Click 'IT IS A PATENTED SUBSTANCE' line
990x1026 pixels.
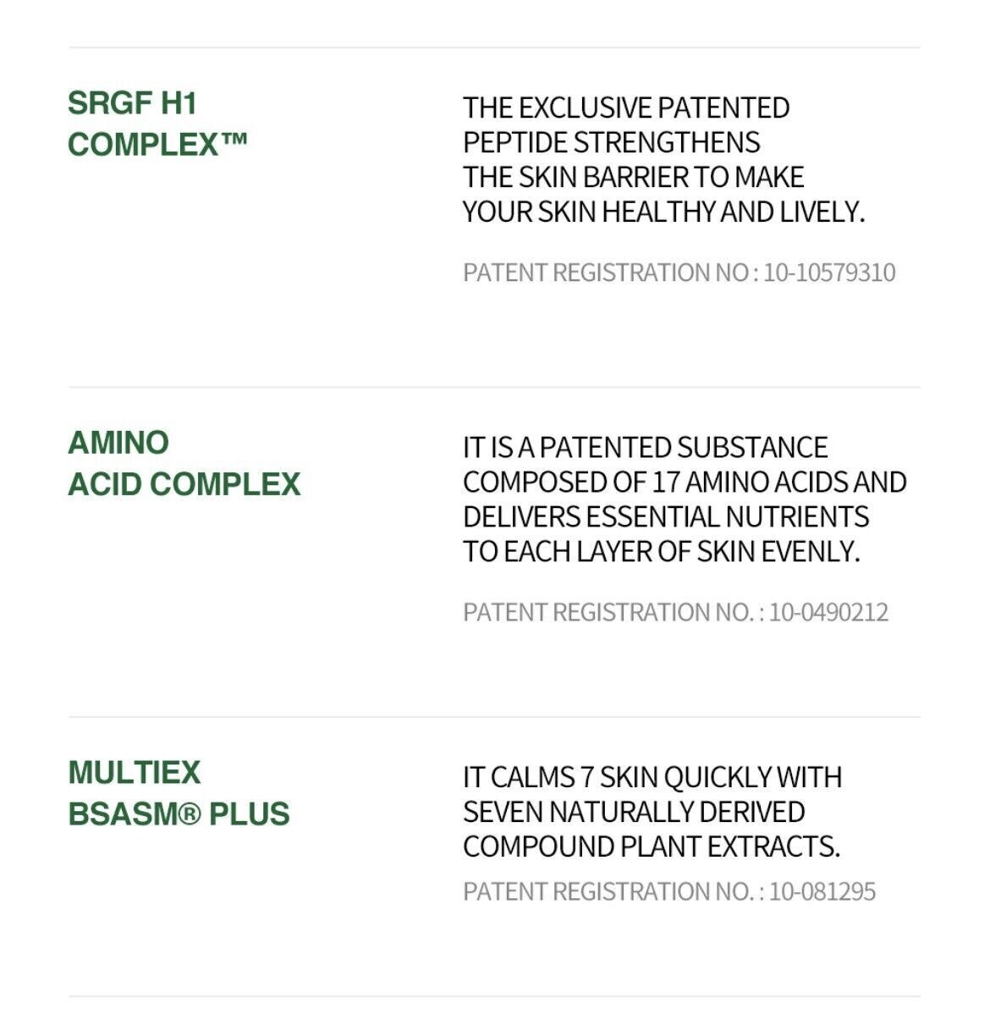(645, 447)
